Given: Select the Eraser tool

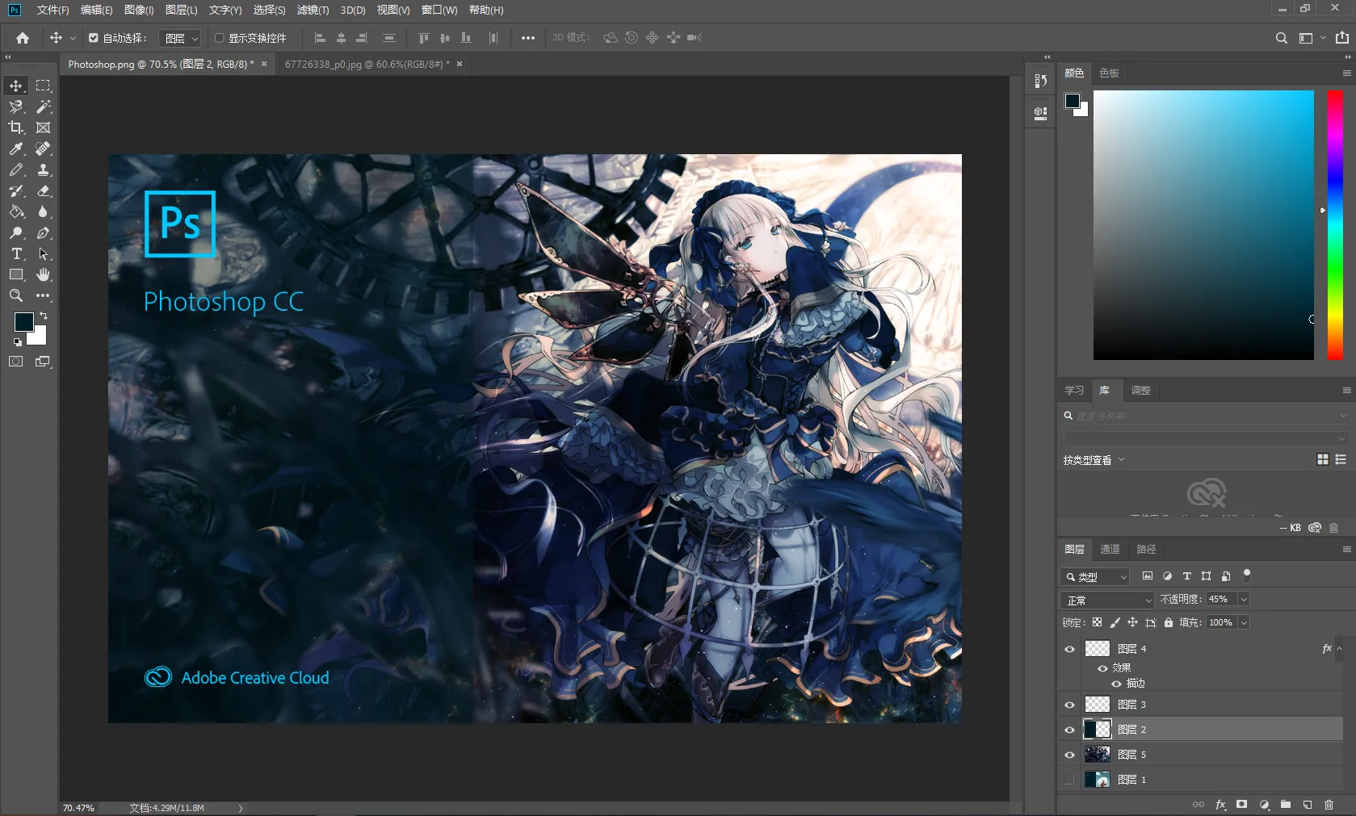Looking at the screenshot, I should 44,190.
